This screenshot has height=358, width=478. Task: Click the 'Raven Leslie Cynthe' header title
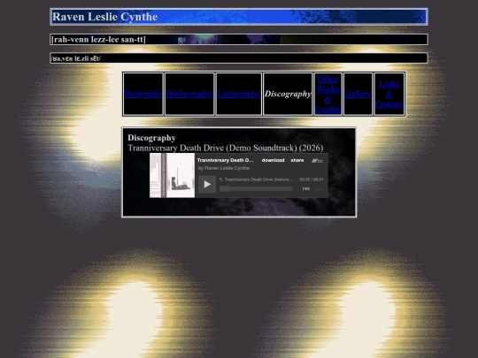(104, 17)
